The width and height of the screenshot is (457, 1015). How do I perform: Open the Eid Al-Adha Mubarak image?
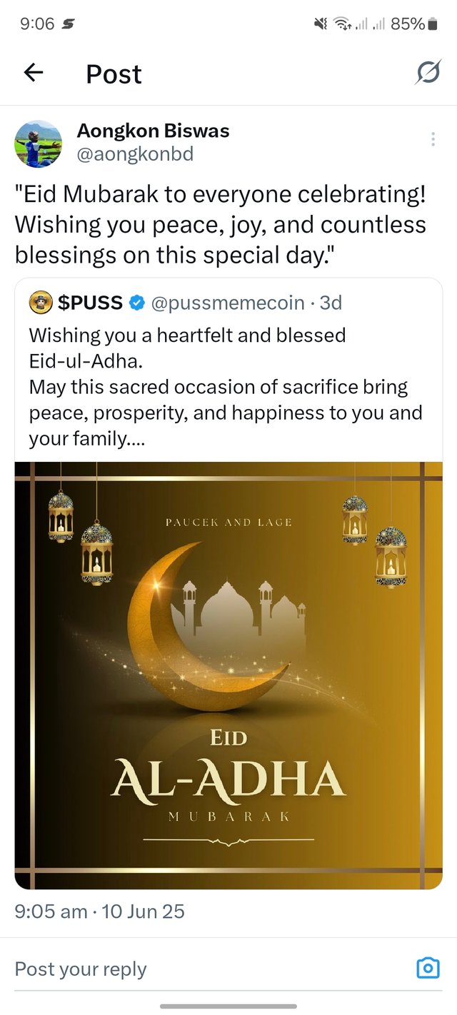pyautogui.click(x=228, y=675)
